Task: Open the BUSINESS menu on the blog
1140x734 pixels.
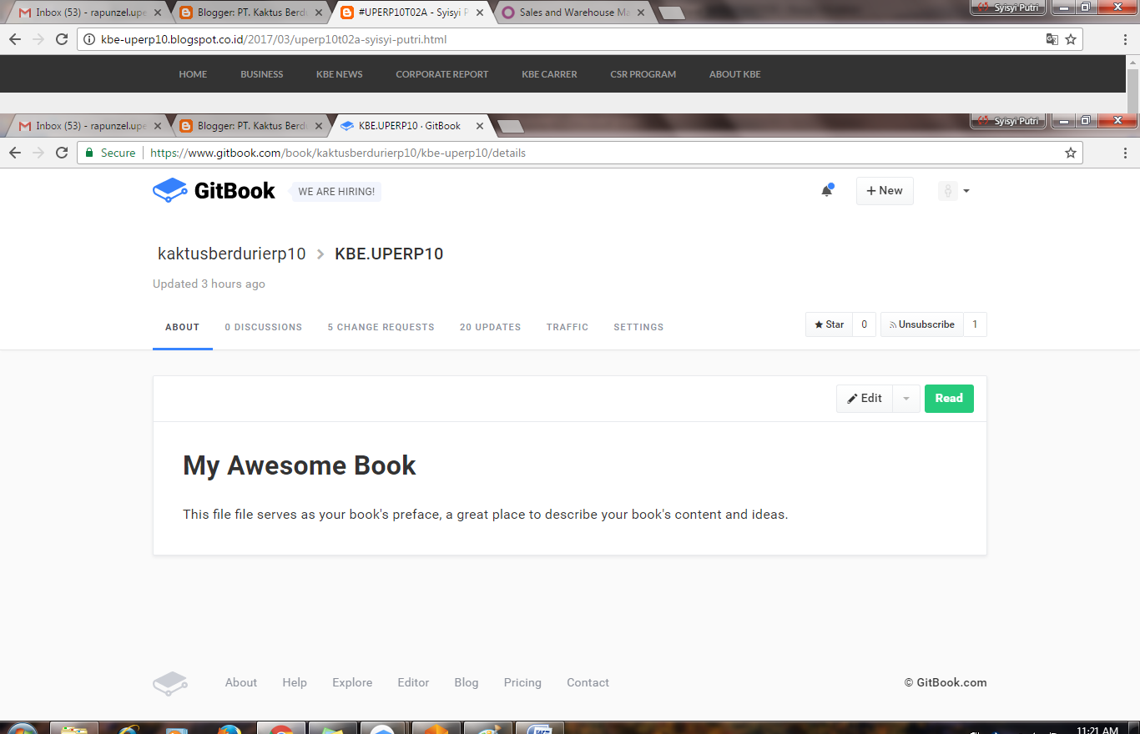Action: pyautogui.click(x=262, y=74)
